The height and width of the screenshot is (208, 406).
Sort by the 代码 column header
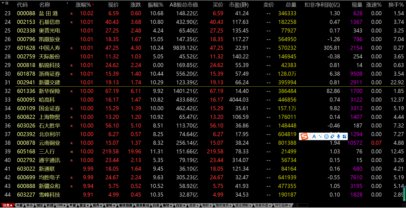[x=22, y=5]
